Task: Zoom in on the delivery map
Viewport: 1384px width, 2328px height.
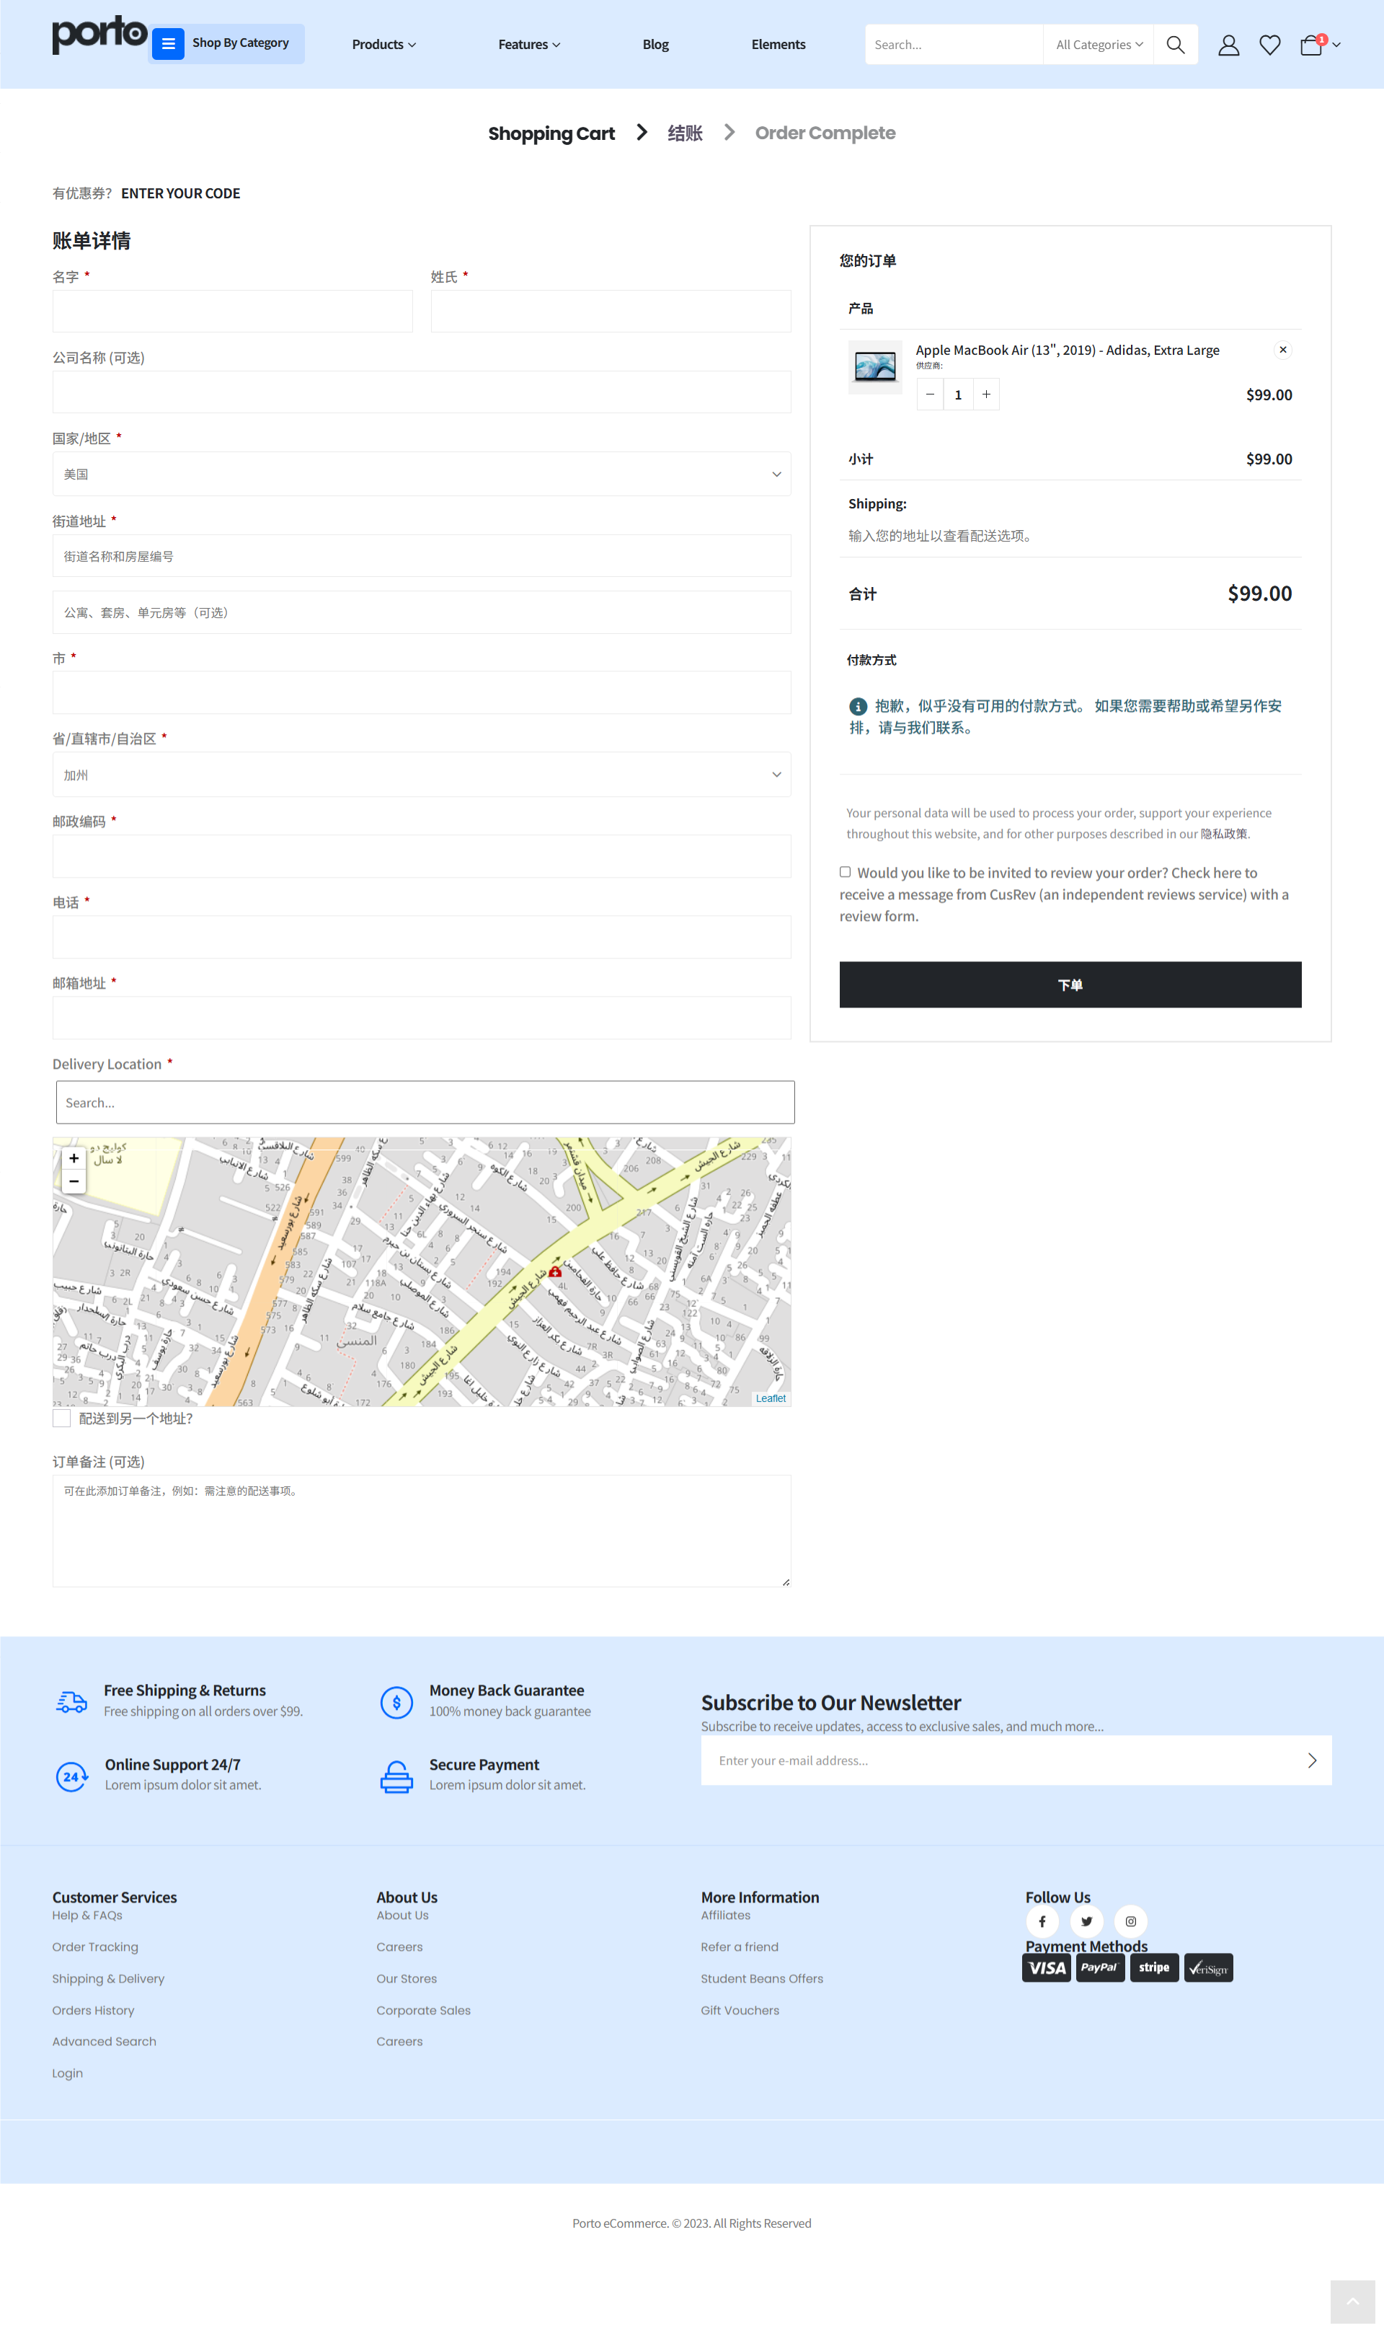Action: (74, 1158)
